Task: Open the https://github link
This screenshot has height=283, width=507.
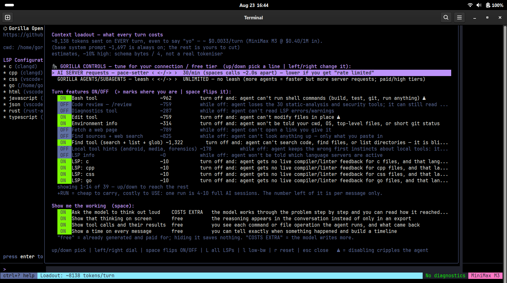Action: click(23, 35)
